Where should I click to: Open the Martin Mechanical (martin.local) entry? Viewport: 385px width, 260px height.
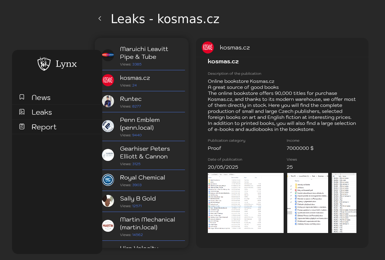point(143,226)
